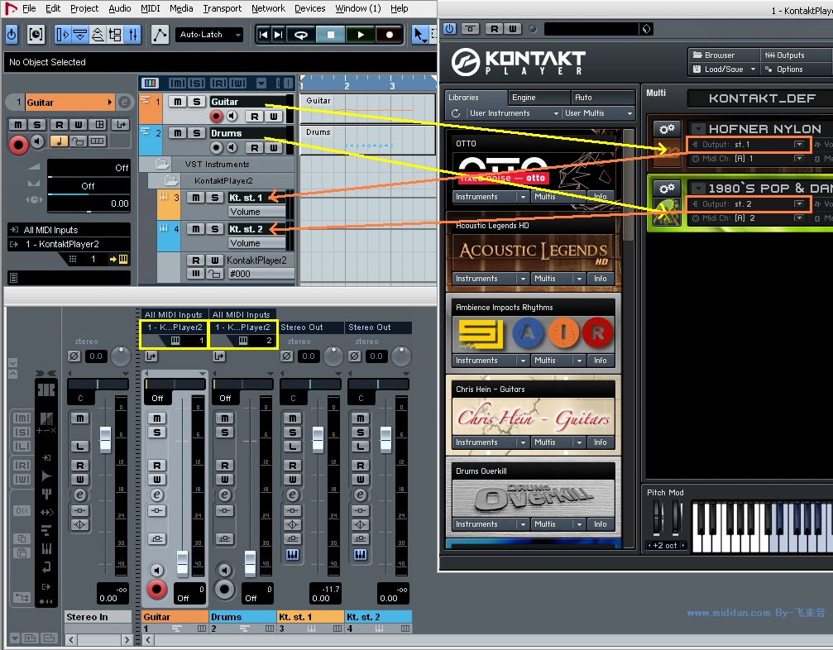Open Hofner Nylon Output st. 1 dropdown

pyautogui.click(x=799, y=145)
